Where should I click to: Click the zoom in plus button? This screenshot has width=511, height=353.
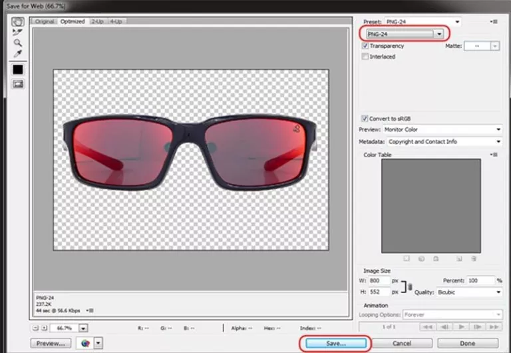point(45,328)
